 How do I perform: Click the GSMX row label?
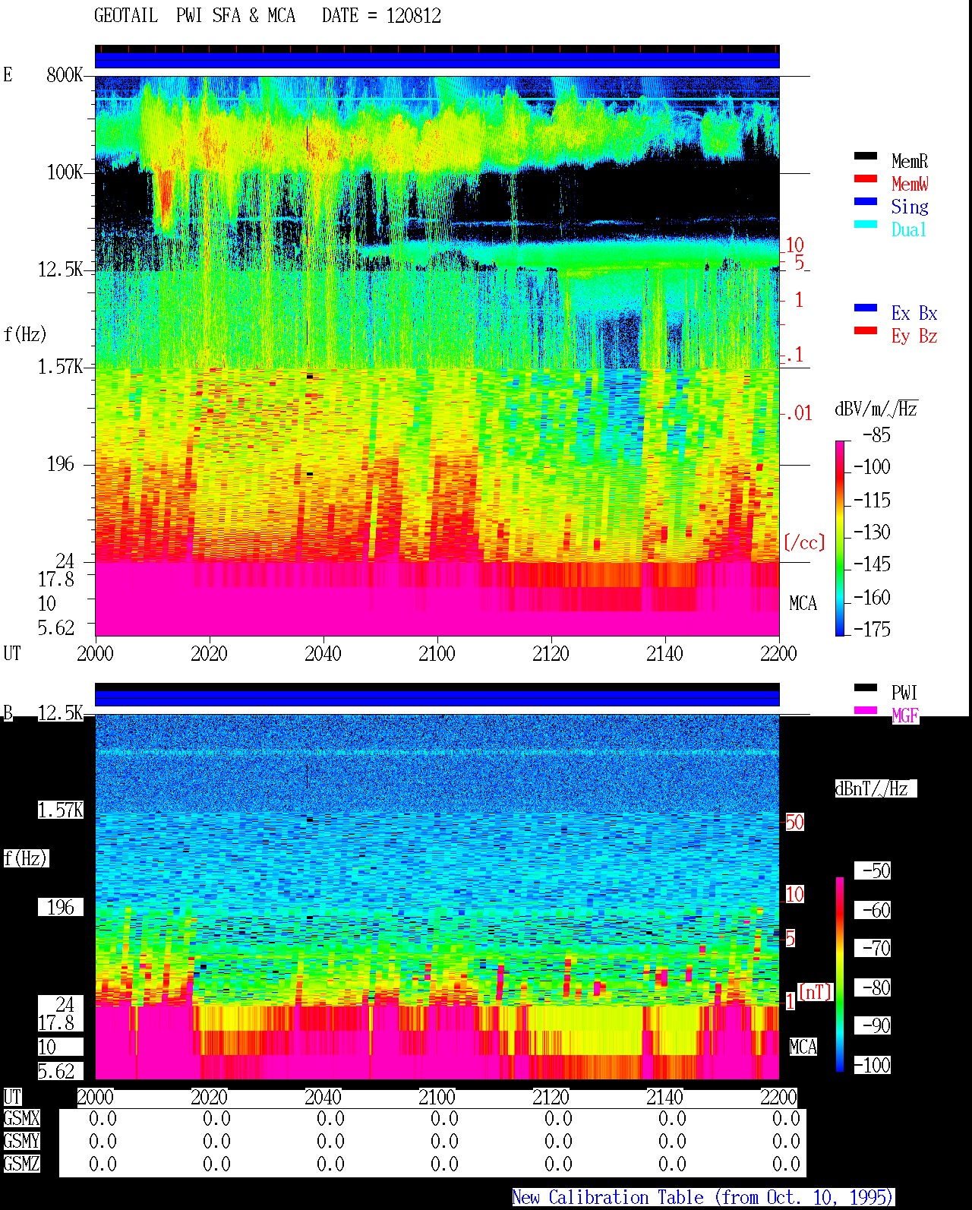click(x=21, y=1118)
